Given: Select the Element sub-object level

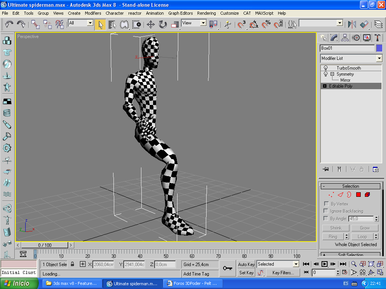Looking at the screenshot, I should tap(367, 195).
